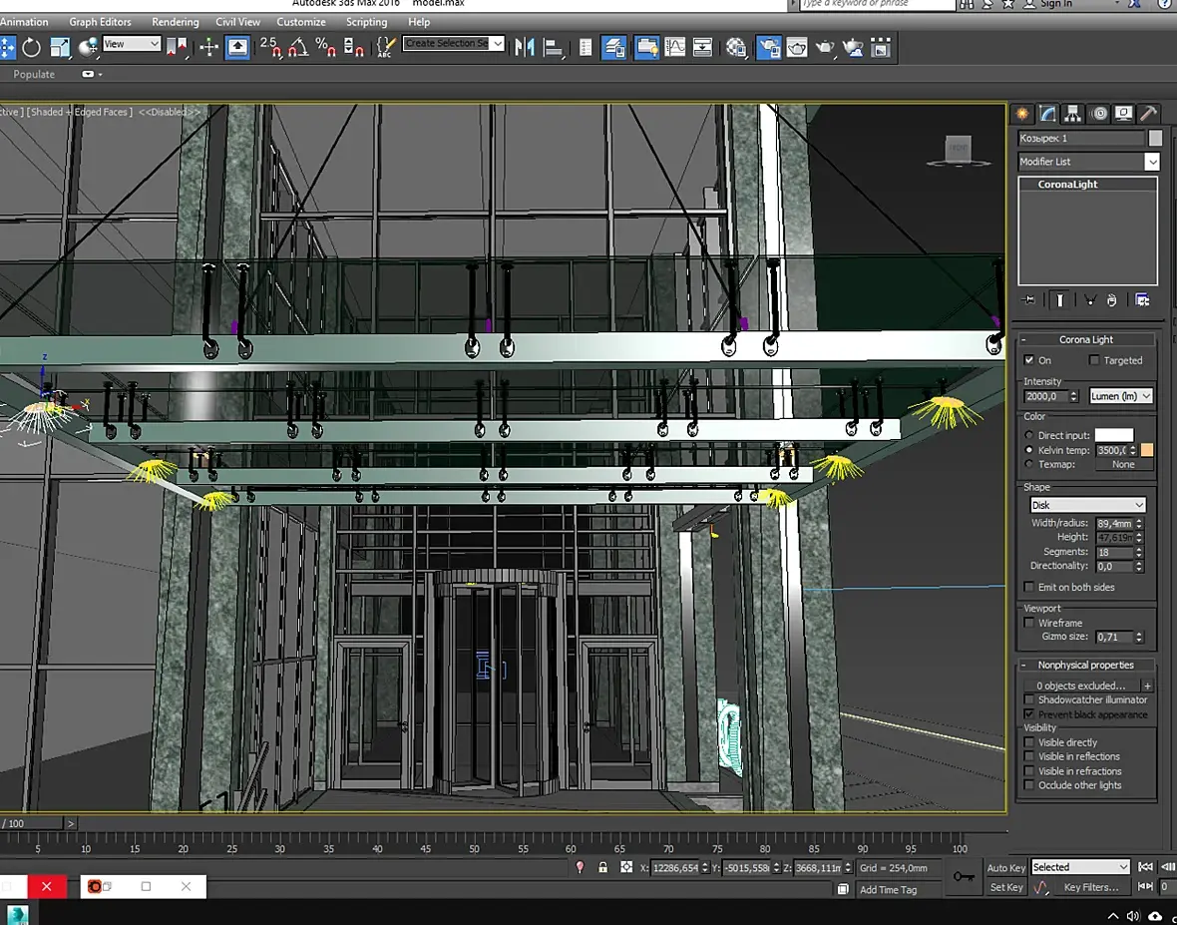Select the Direct input color radio button
The image size is (1177, 925).
click(x=1029, y=435)
